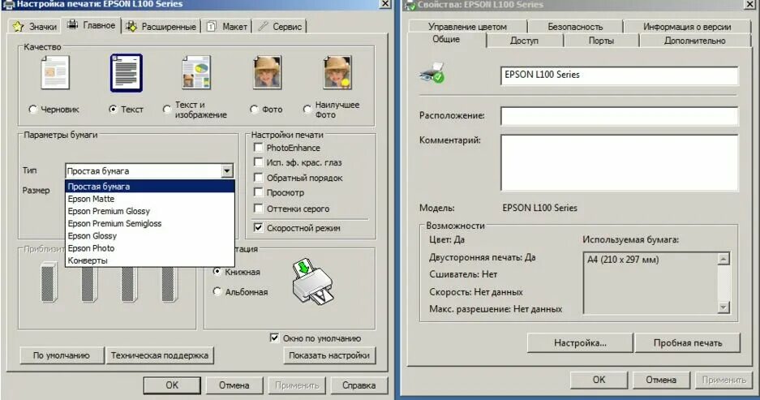Click the Пробная печать button

tap(687, 342)
